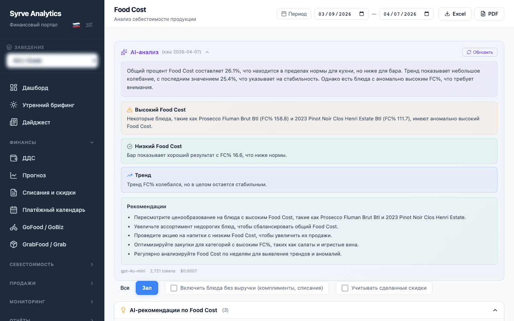Open the Прогноз chart icon

pyautogui.click(x=13, y=175)
